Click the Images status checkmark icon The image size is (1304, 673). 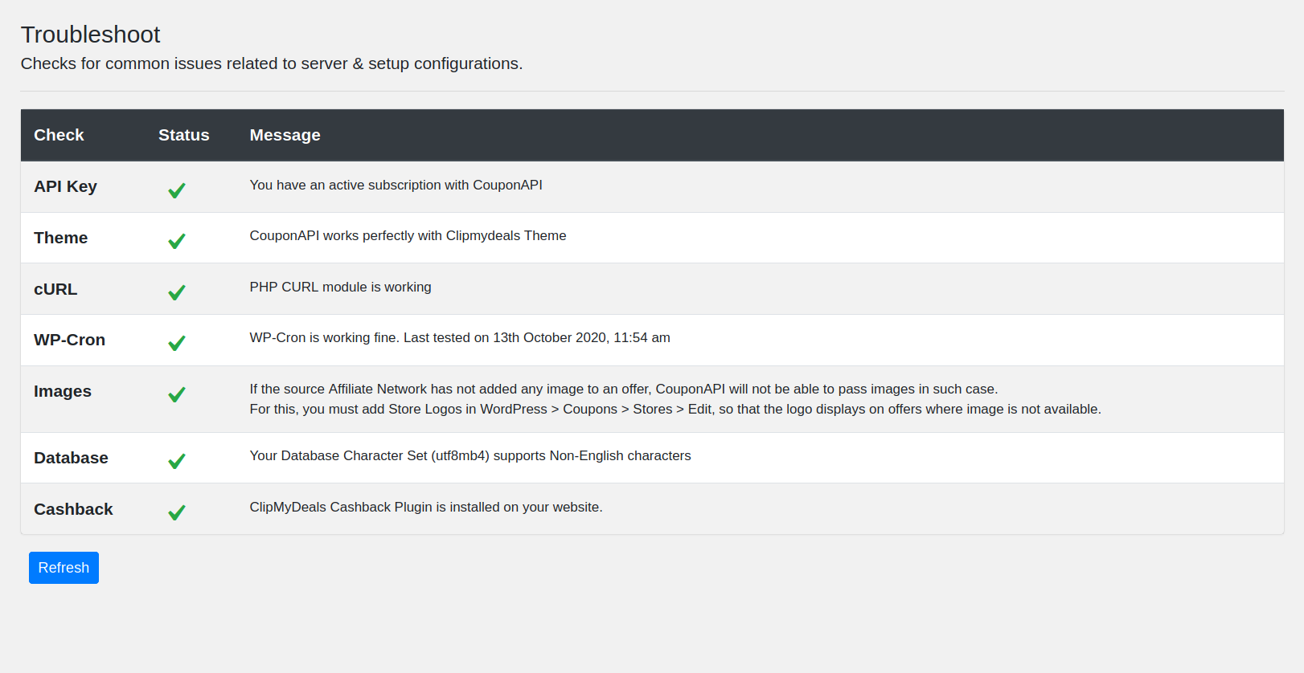(x=177, y=394)
